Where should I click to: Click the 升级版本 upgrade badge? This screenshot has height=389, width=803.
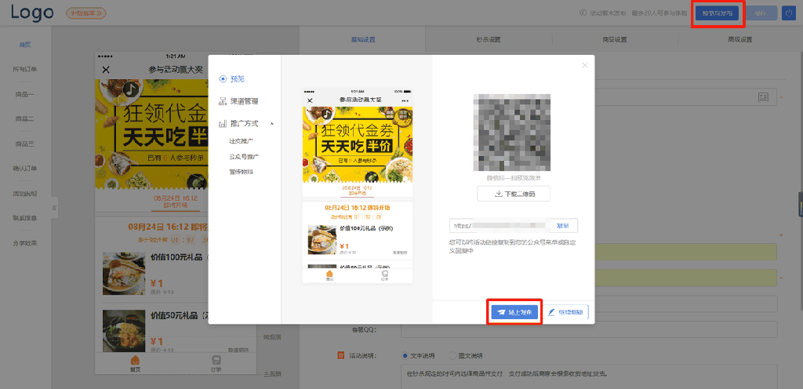click(86, 13)
